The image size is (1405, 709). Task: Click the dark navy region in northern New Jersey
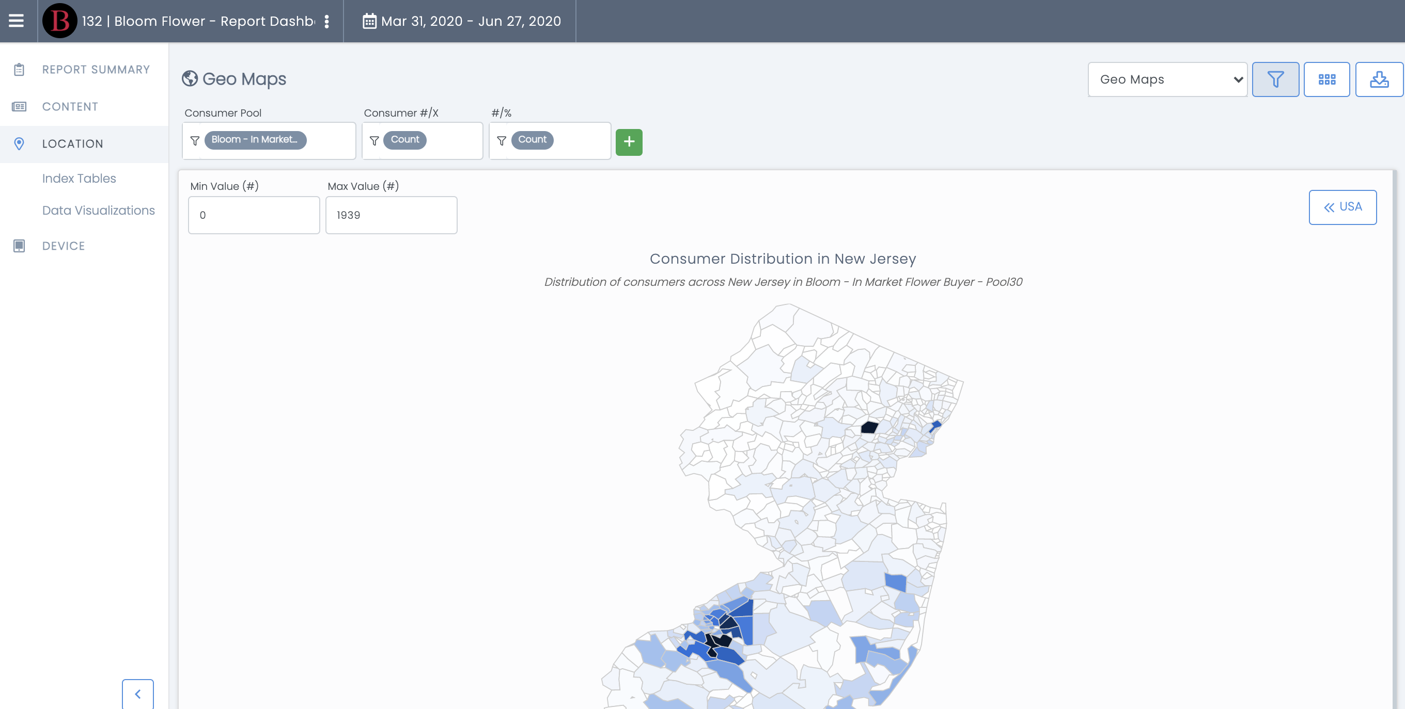[869, 427]
